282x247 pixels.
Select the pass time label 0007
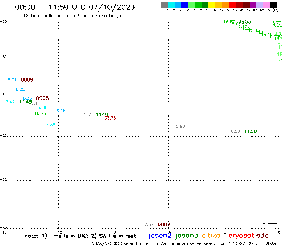click(x=164, y=225)
